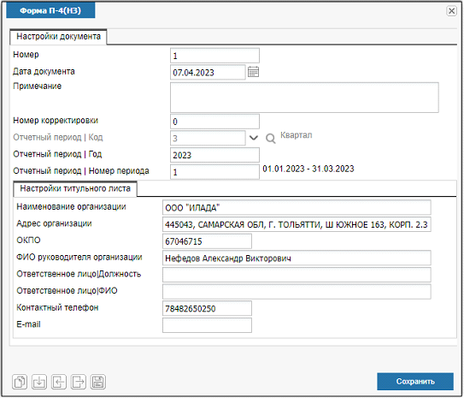Click the download-into-tray icon
Screen dimensions: 464x398
pos(39,382)
